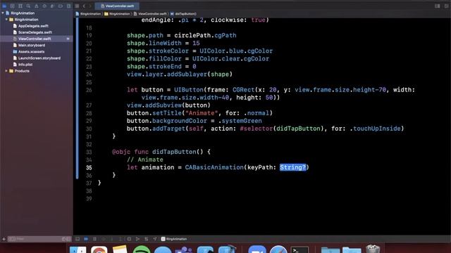Open Notes from the Dock
This screenshot has width=451, height=253.
pos(120,249)
